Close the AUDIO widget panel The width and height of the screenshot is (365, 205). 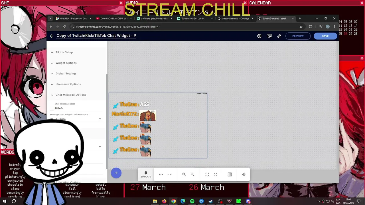point(245,3)
